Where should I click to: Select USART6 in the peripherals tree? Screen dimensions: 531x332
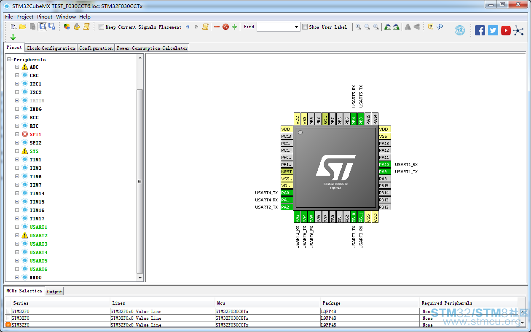38,269
